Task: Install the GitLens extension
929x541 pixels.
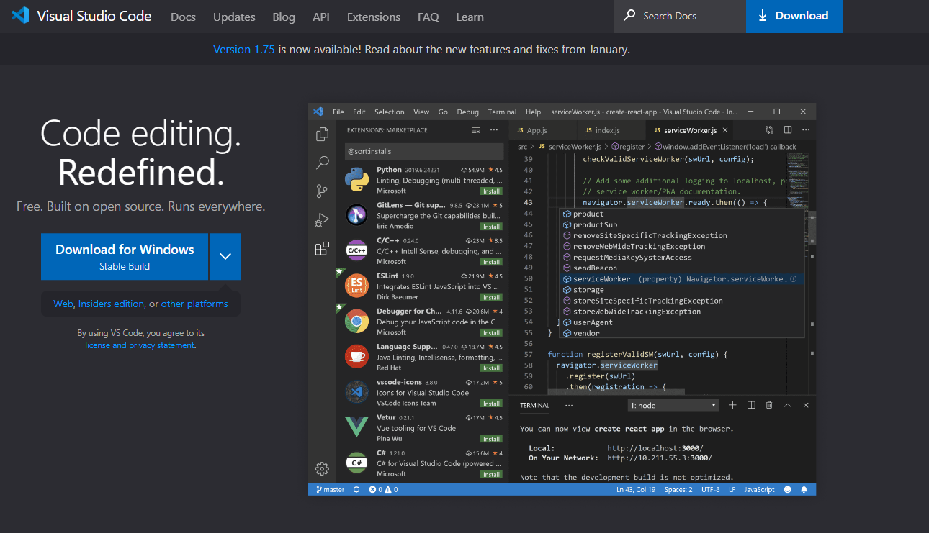Action: 492,227
